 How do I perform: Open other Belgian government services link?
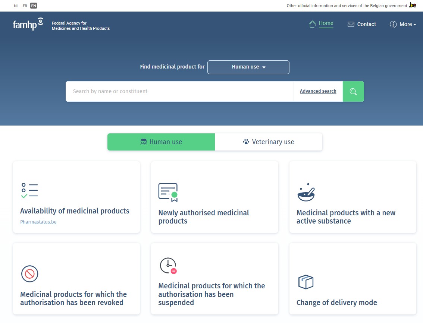click(347, 6)
